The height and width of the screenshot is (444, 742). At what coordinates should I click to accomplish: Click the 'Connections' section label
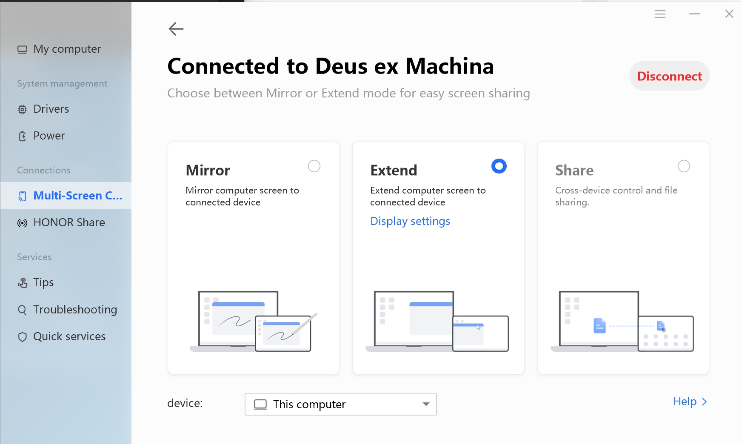pyautogui.click(x=44, y=171)
